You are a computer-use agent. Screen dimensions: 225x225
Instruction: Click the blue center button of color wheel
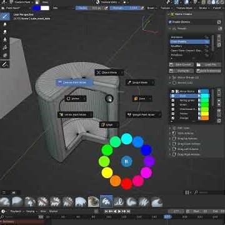(126, 161)
